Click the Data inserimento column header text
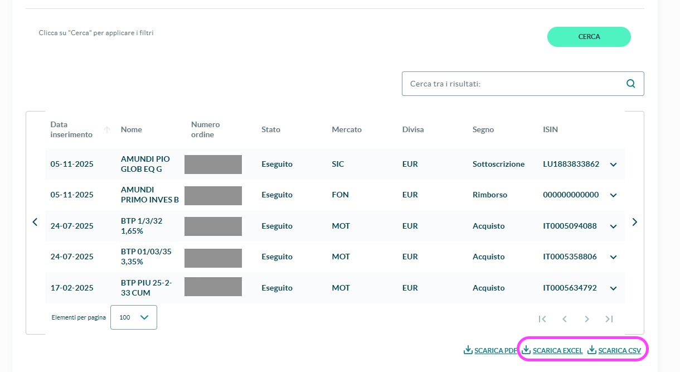Image resolution: width=680 pixels, height=372 pixels. tap(71, 129)
